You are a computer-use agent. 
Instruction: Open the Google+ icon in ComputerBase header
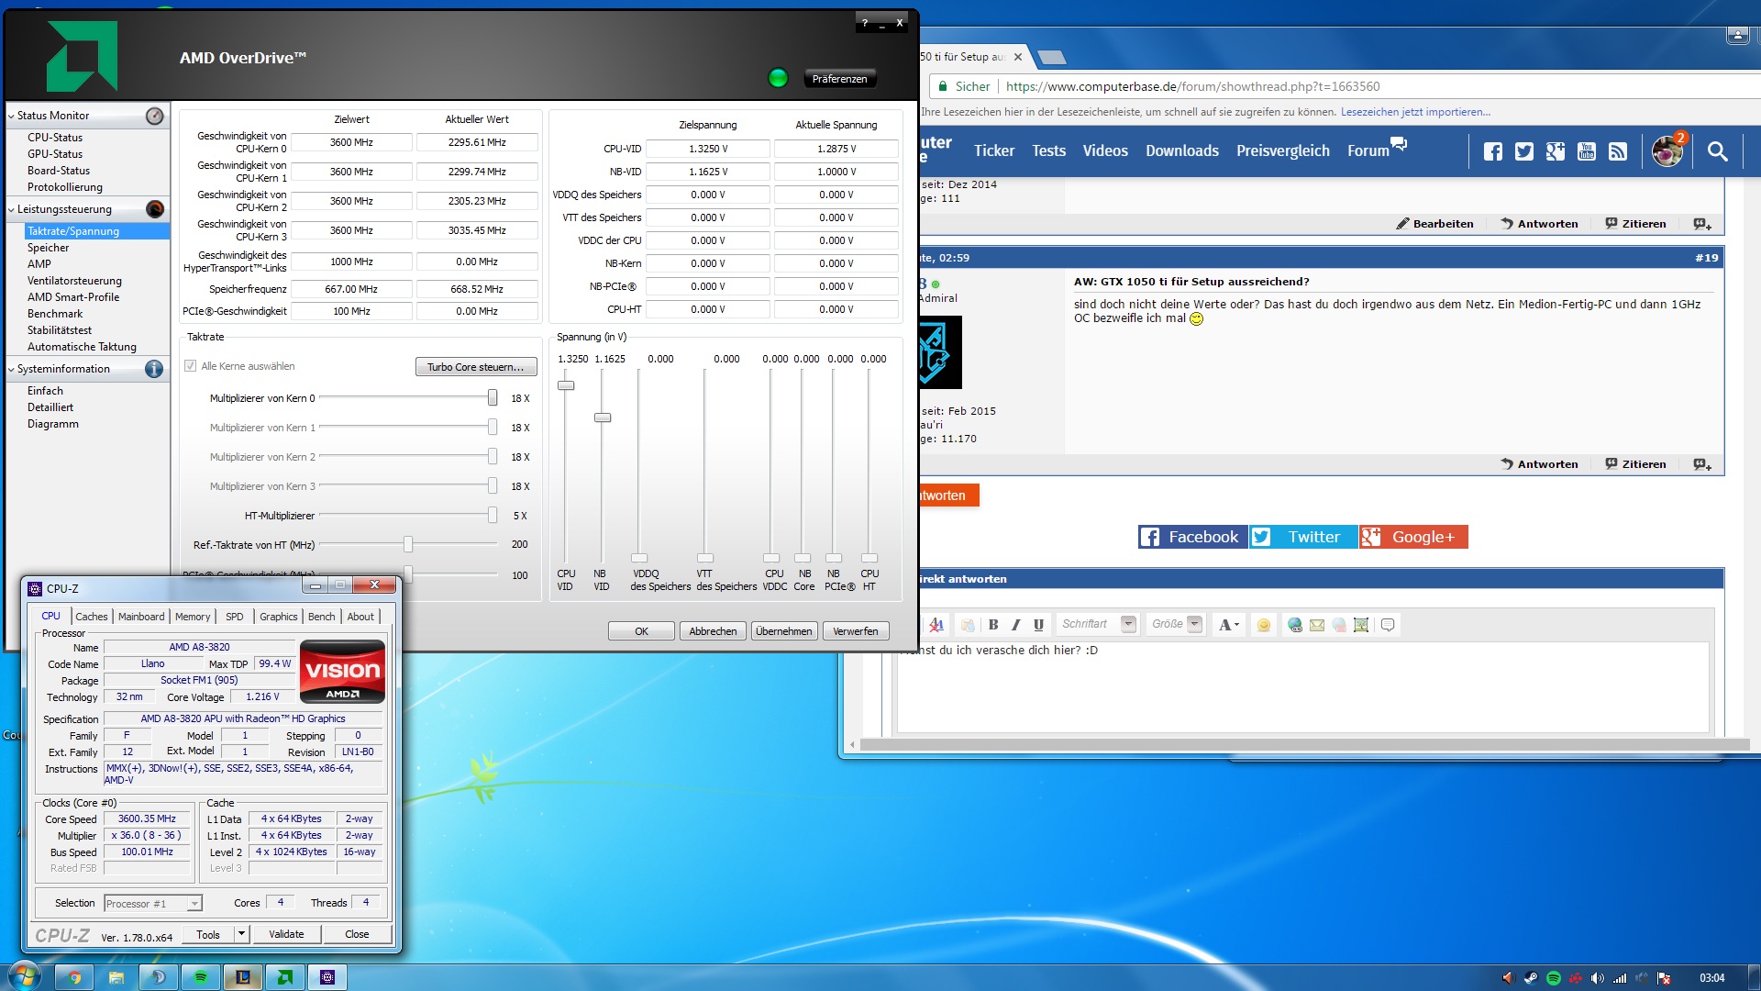[1556, 151]
